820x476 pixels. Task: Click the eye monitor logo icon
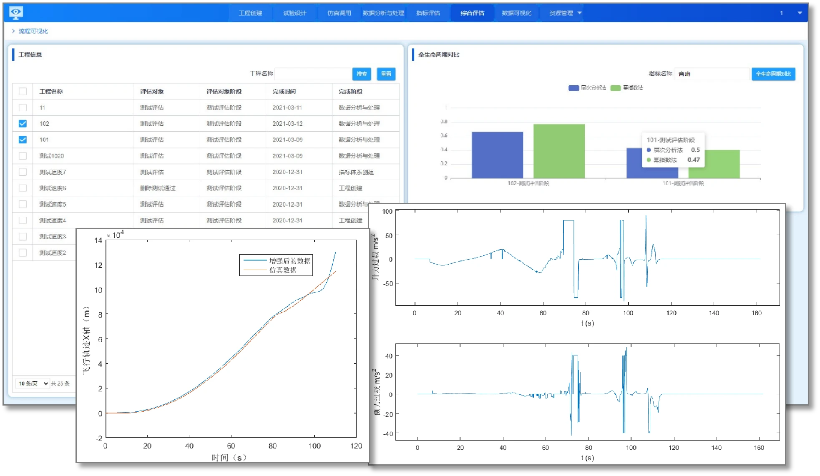(x=16, y=13)
